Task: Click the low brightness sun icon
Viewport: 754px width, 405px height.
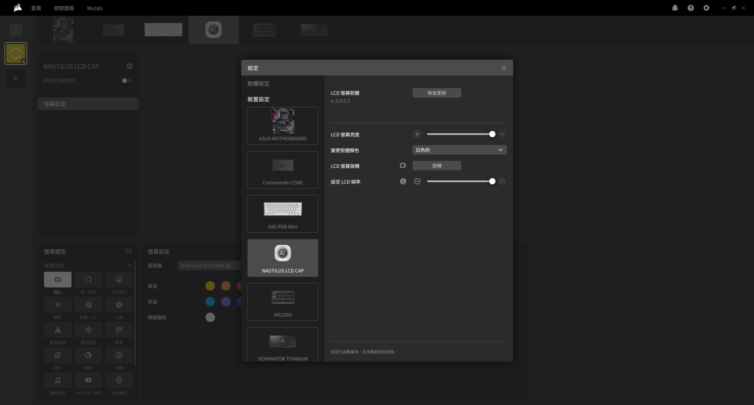Action: click(417, 134)
